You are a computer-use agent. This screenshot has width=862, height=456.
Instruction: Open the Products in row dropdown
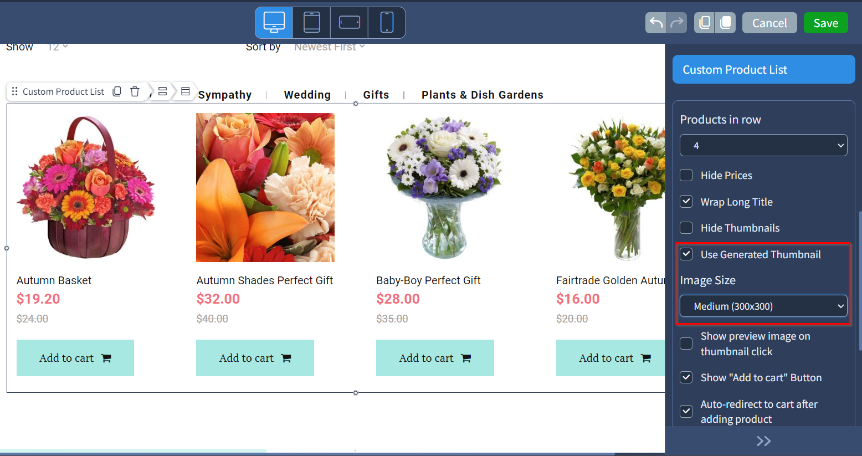pyautogui.click(x=763, y=145)
